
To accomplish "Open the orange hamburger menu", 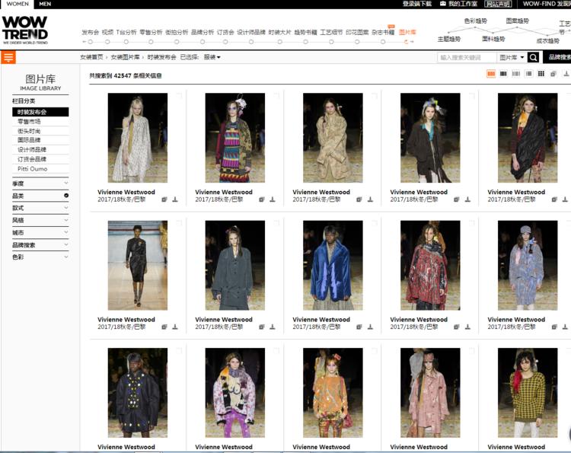I will [8, 57].
